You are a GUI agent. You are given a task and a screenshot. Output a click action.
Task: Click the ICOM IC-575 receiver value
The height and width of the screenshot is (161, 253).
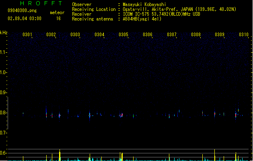click(x=161, y=14)
